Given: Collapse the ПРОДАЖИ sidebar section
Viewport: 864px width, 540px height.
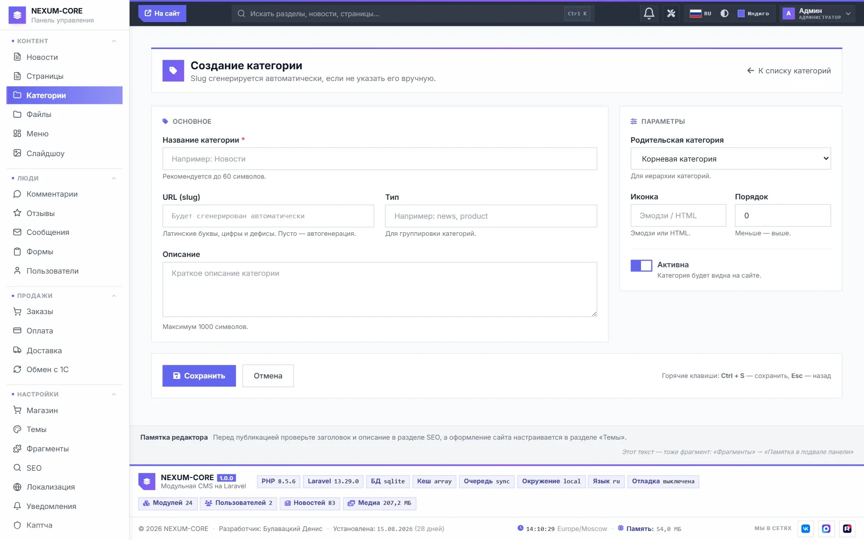Looking at the screenshot, I should (x=114, y=296).
